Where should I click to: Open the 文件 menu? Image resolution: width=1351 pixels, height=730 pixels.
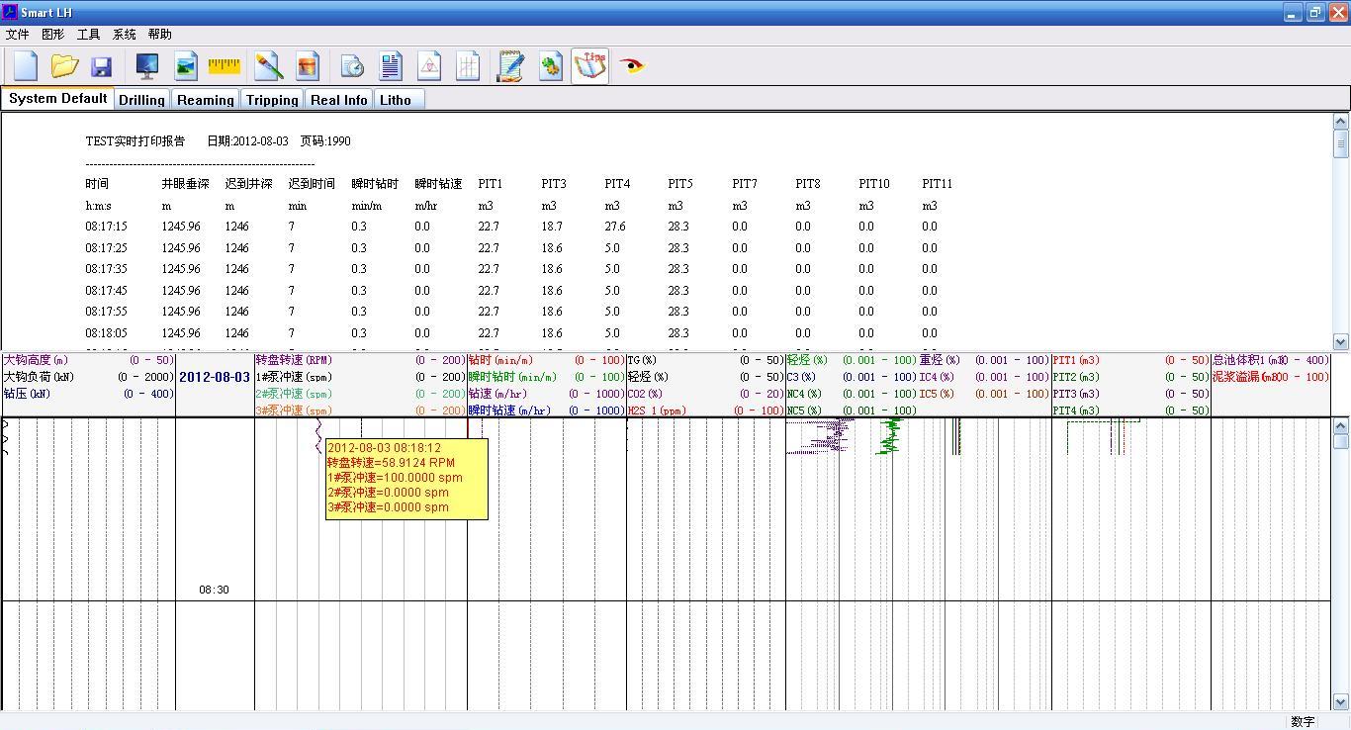click(x=17, y=35)
